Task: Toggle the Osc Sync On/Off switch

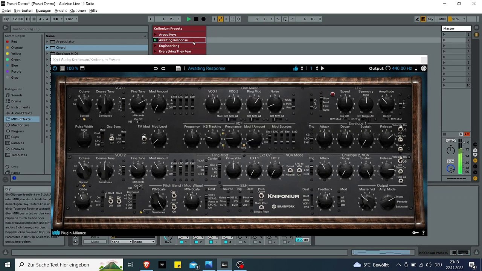Action: [111, 139]
